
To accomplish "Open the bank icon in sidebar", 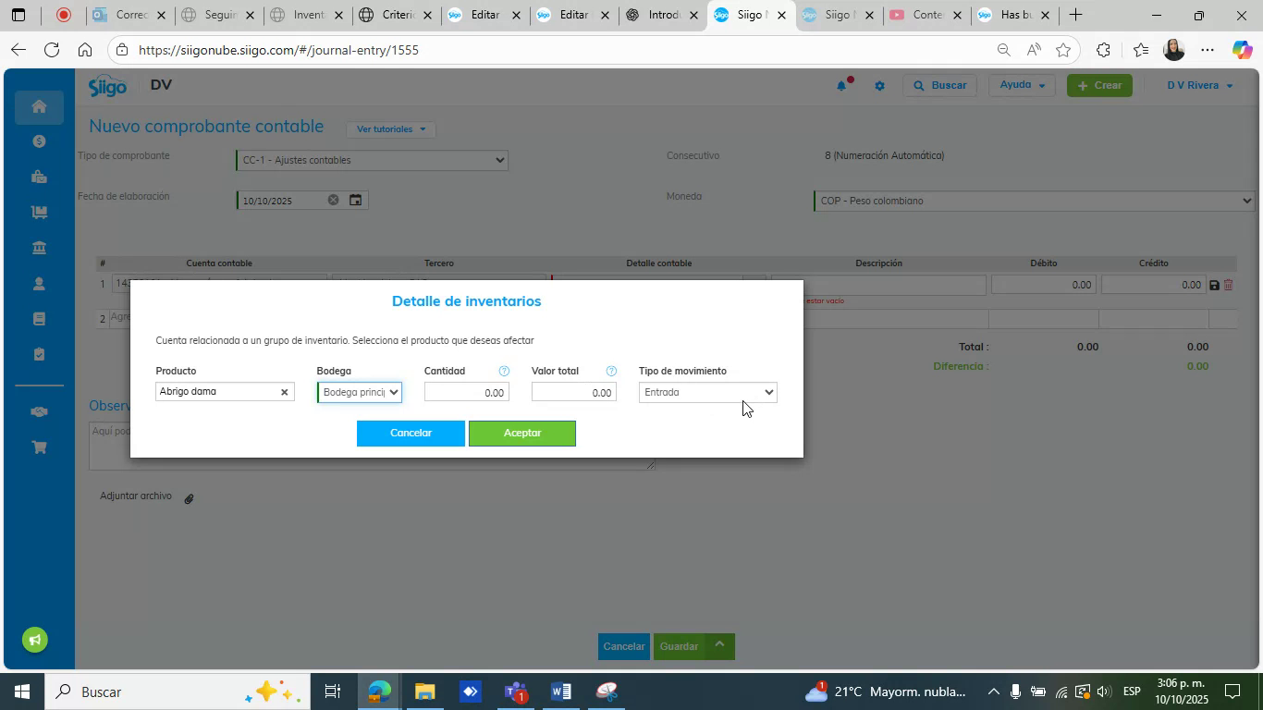I will [x=39, y=248].
